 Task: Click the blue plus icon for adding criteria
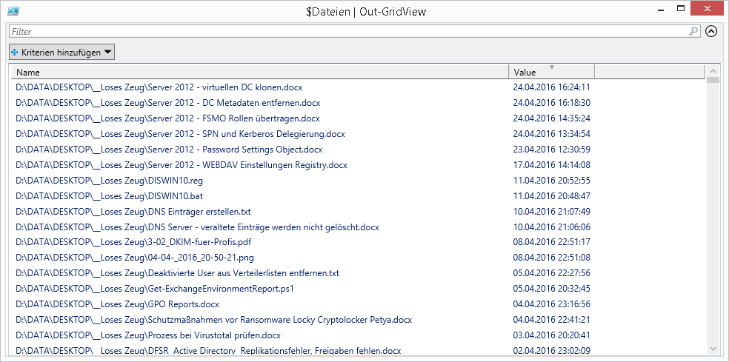point(15,53)
